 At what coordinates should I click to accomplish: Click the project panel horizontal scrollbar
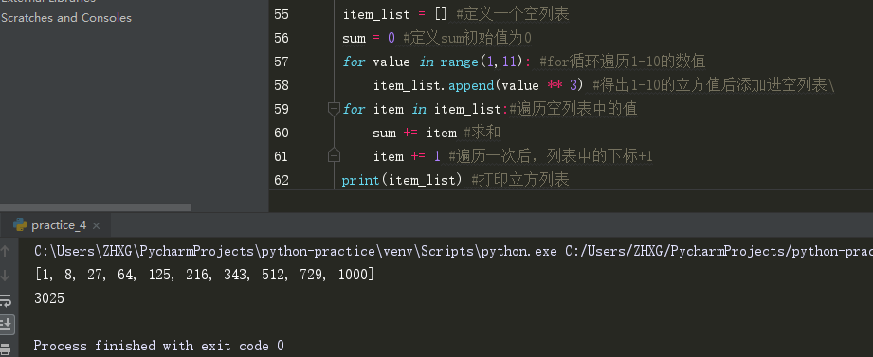(x=96, y=207)
